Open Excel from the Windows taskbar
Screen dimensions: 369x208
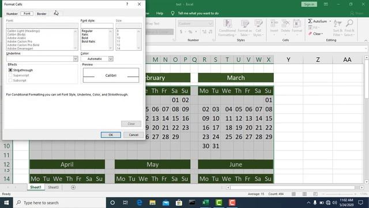205,203
